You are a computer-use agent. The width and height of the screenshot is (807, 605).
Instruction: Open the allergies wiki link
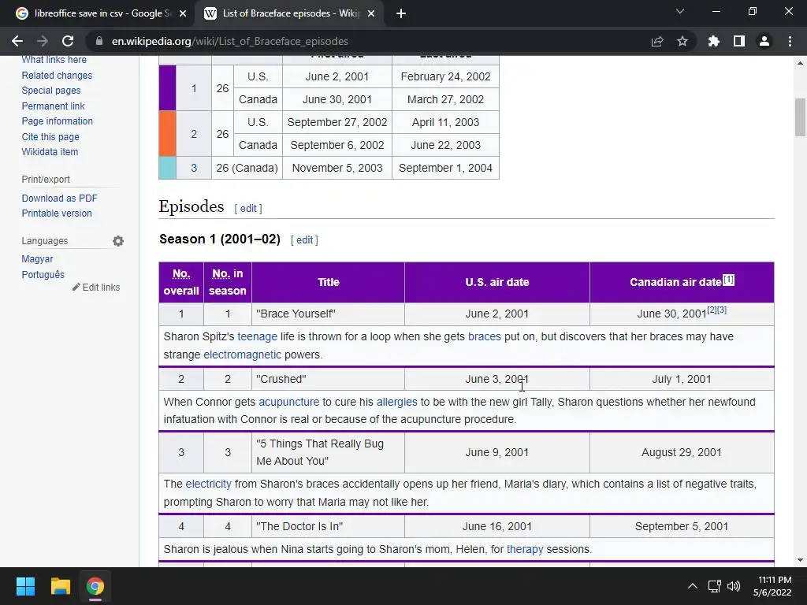(x=397, y=402)
